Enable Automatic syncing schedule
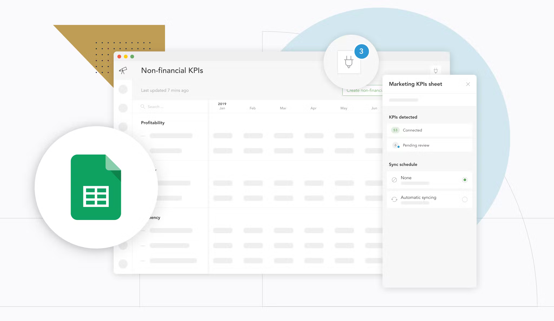Viewport: 554px width, 321px height. click(465, 199)
